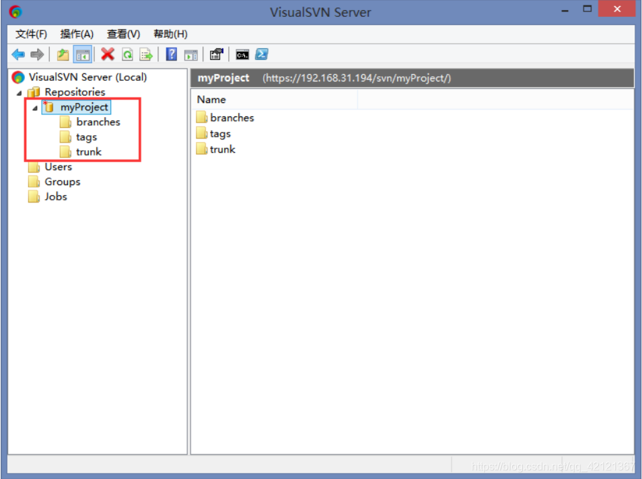
Task: Click the myProject repository URL in header
Action: (357, 78)
